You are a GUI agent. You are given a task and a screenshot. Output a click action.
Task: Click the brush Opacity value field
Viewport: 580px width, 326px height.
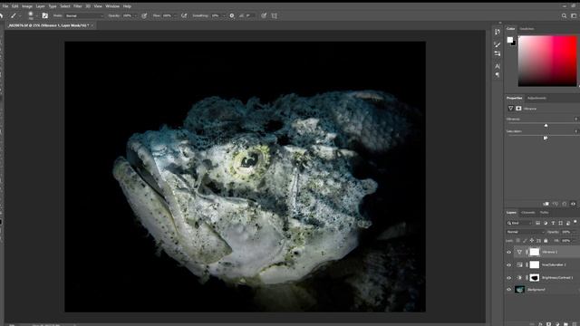[x=128, y=16]
